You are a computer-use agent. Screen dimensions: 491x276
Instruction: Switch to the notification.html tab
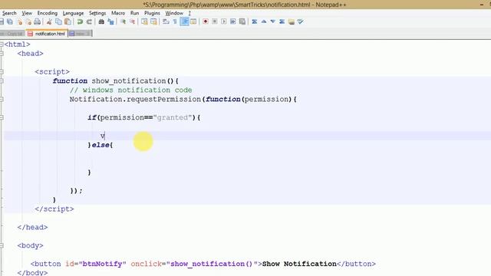47,34
